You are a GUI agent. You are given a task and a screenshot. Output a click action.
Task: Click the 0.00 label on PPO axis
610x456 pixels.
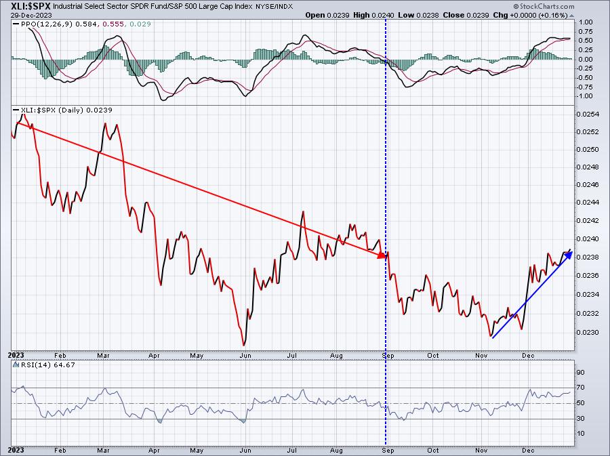tap(586, 59)
